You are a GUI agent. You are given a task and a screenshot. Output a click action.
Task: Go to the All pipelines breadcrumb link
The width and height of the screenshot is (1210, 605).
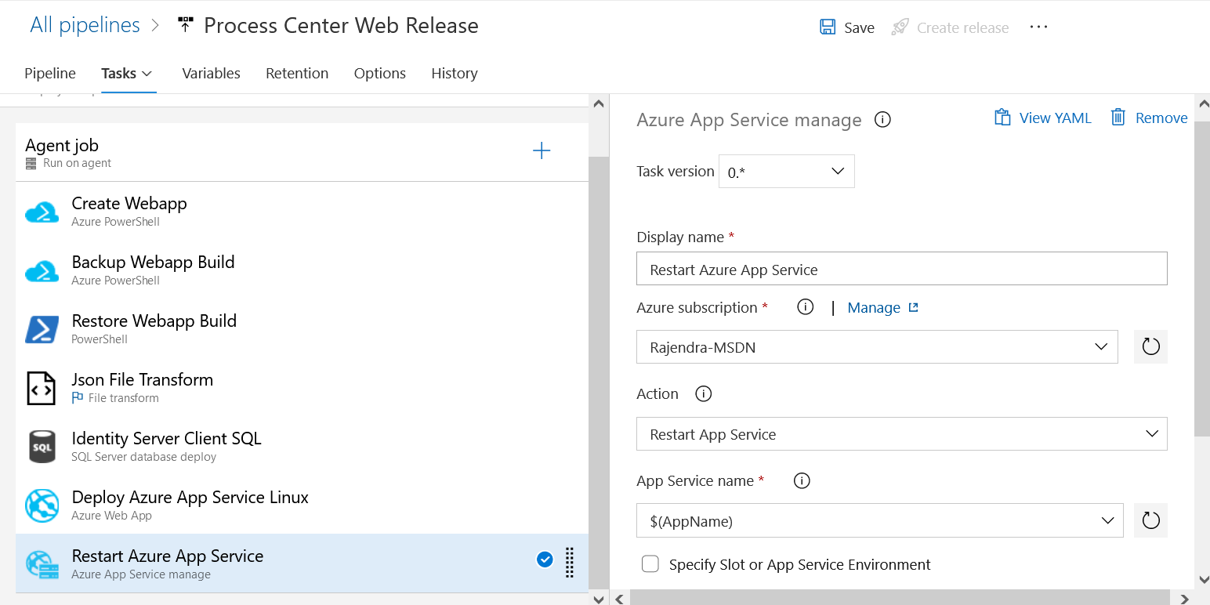point(85,25)
